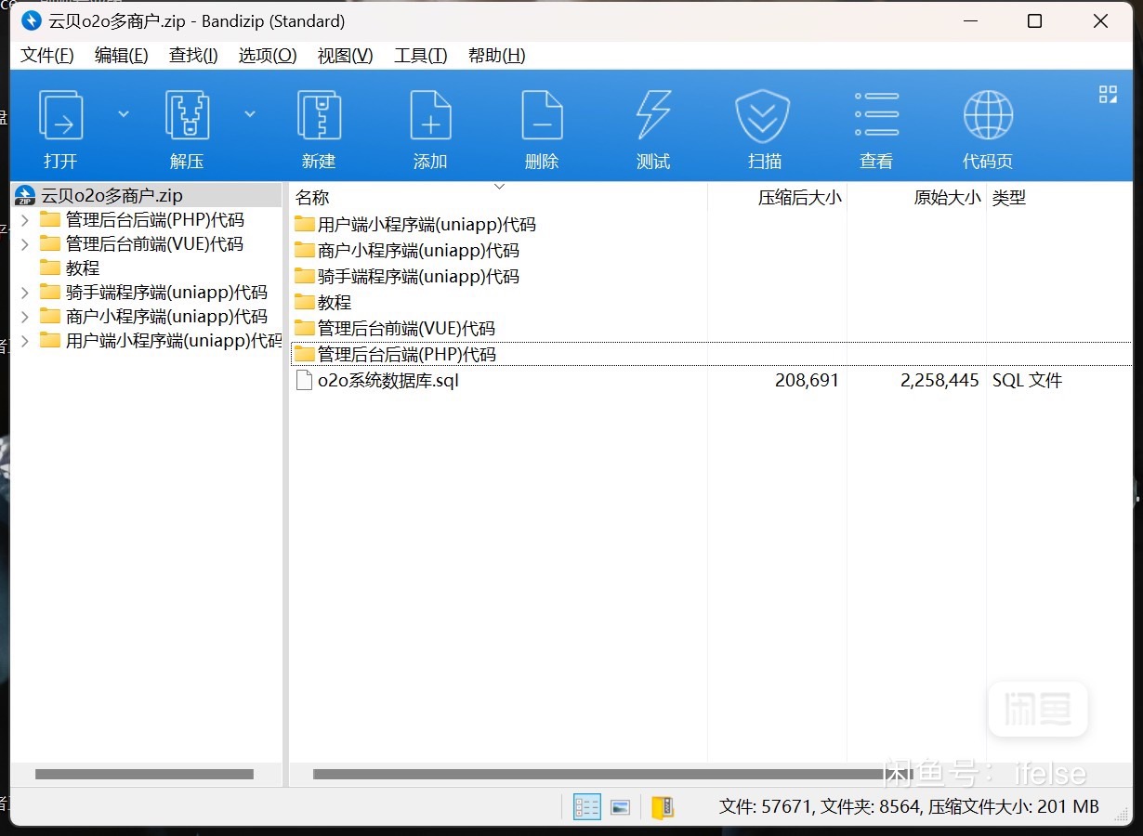Open dropdown arrow next to 解压
The width and height of the screenshot is (1143, 836).
[x=250, y=114]
